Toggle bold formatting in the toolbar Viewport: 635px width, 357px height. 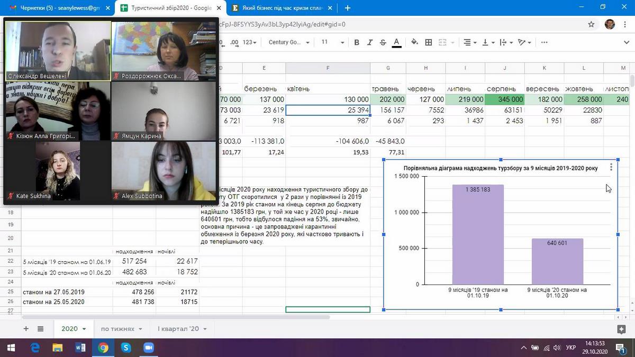(357, 42)
